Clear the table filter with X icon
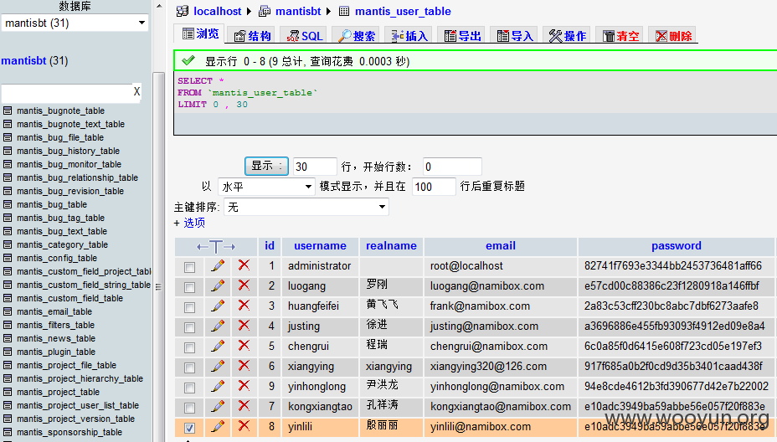The height and width of the screenshot is (442, 777). coord(136,92)
